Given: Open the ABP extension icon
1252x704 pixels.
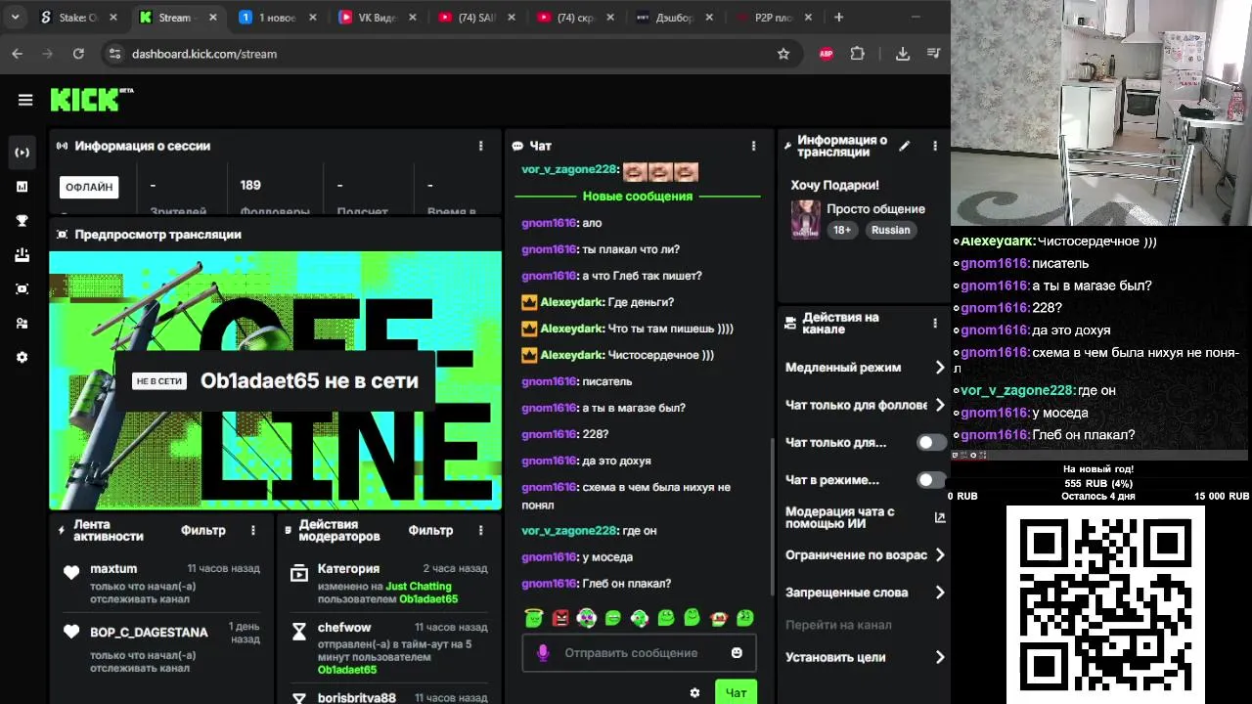Looking at the screenshot, I should click(827, 54).
